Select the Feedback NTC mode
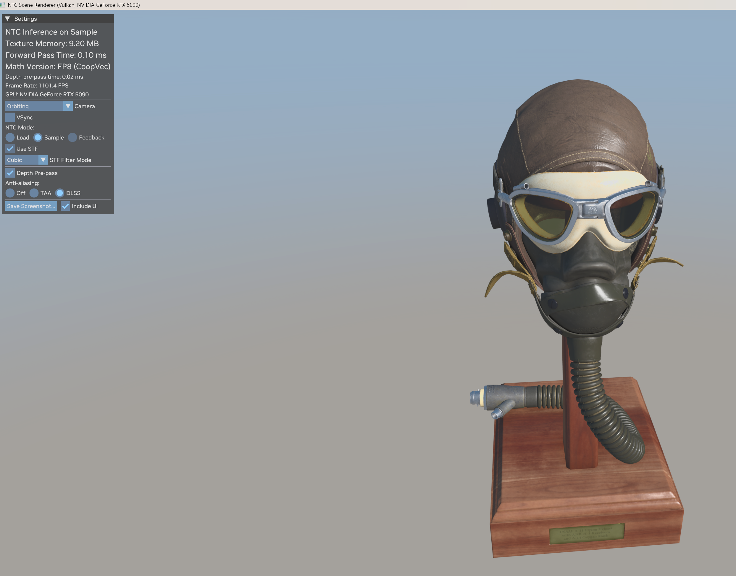 coord(72,138)
